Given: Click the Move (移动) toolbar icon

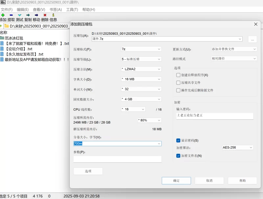Looking at the screenshot, I should tap(36, 15).
